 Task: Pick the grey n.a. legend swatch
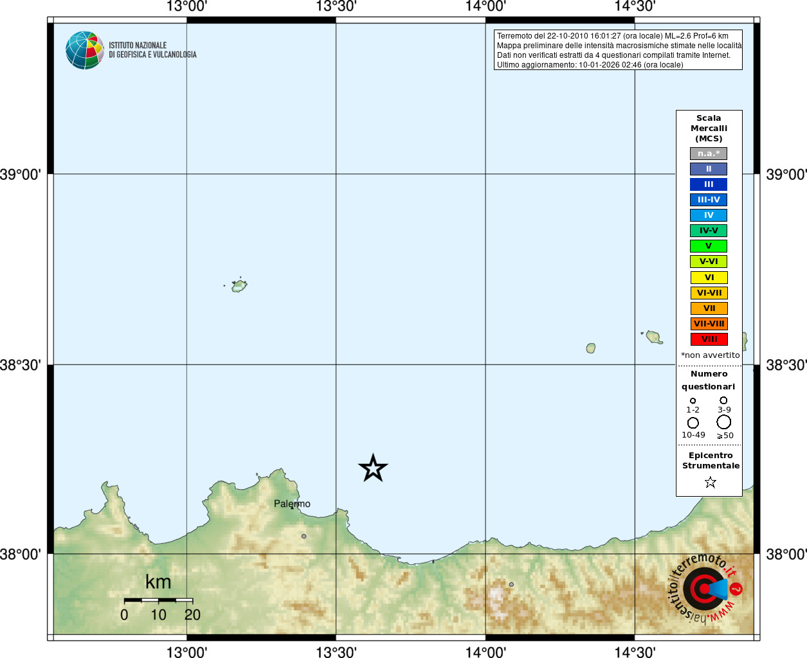[x=709, y=154]
